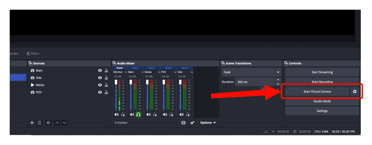This screenshot has width=372, height=145.
Task: Click the Main channel volume fader
Action: (131, 82)
